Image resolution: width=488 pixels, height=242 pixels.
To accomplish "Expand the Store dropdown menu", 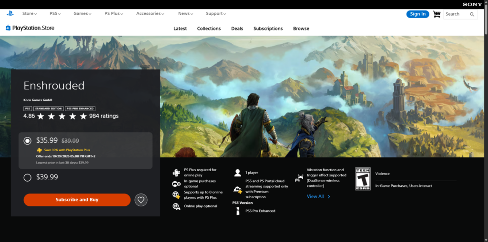I will (x=30, y=14).
